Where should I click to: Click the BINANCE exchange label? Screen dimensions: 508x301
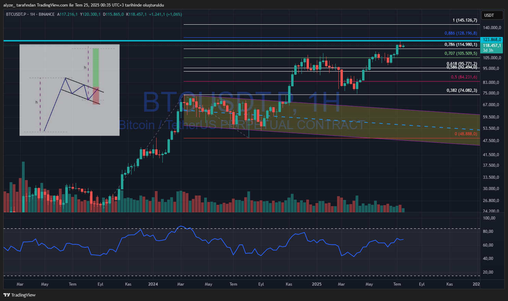click(x=47, y=14)
